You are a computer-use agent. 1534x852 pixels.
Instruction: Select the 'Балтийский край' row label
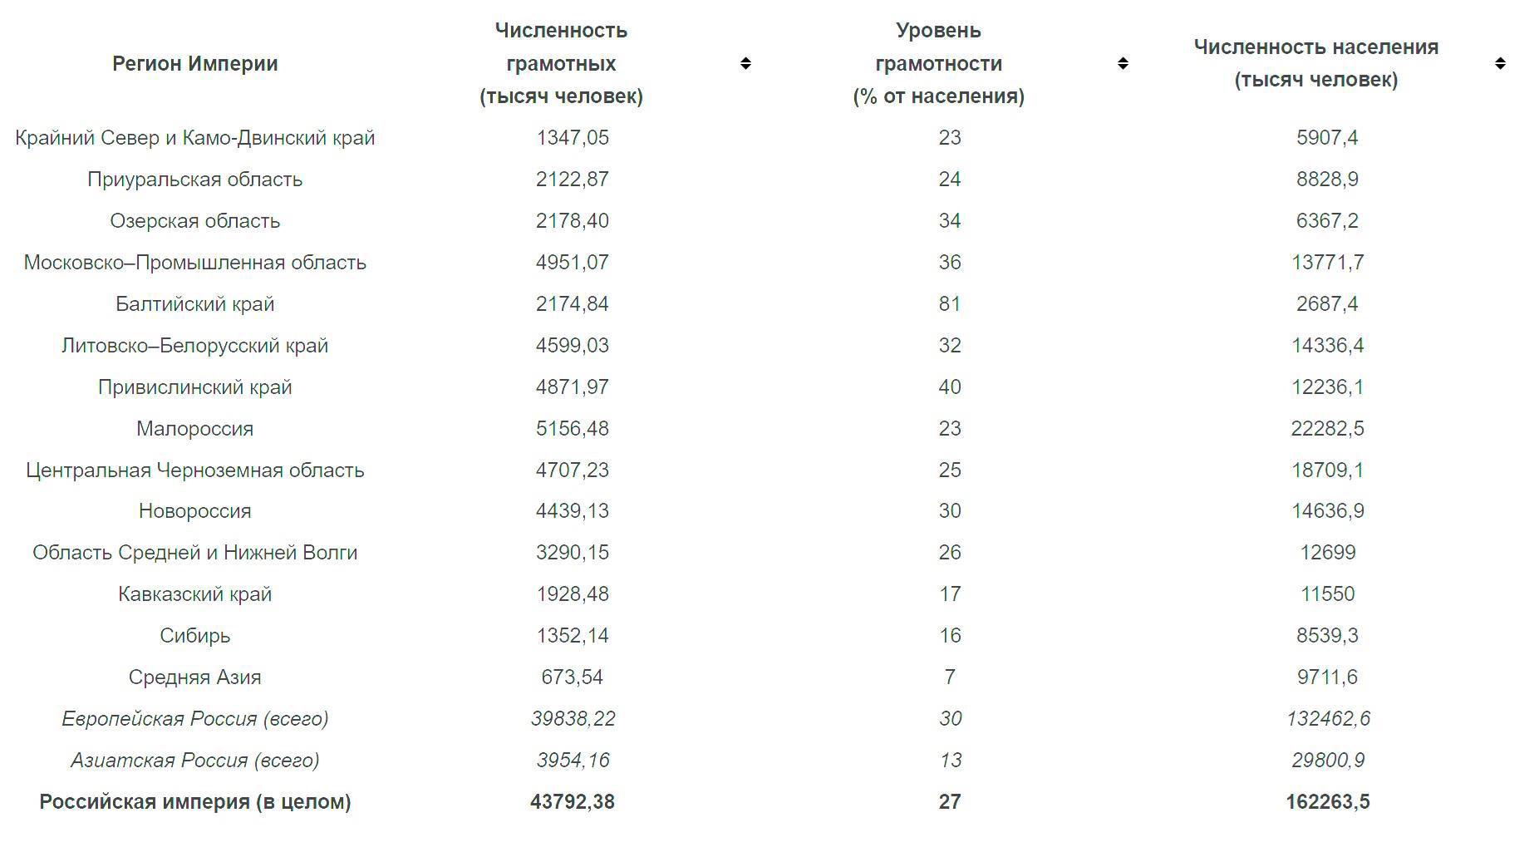click(x=195, y=304)
